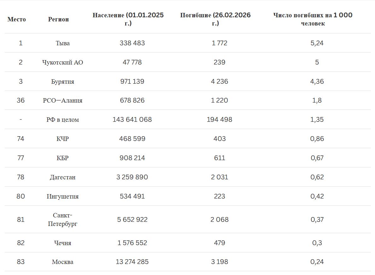Image resolution: width=375 pixels, height=275 pixels.
Task: Select the "Дагестан" region cell
Action: click(63, 177)
